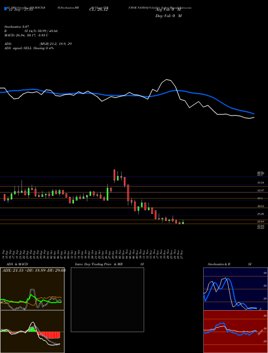Click the tallest green candlestick before the price gap
The height and width of the screenshot is (353, 268).
tap(108, 194)
